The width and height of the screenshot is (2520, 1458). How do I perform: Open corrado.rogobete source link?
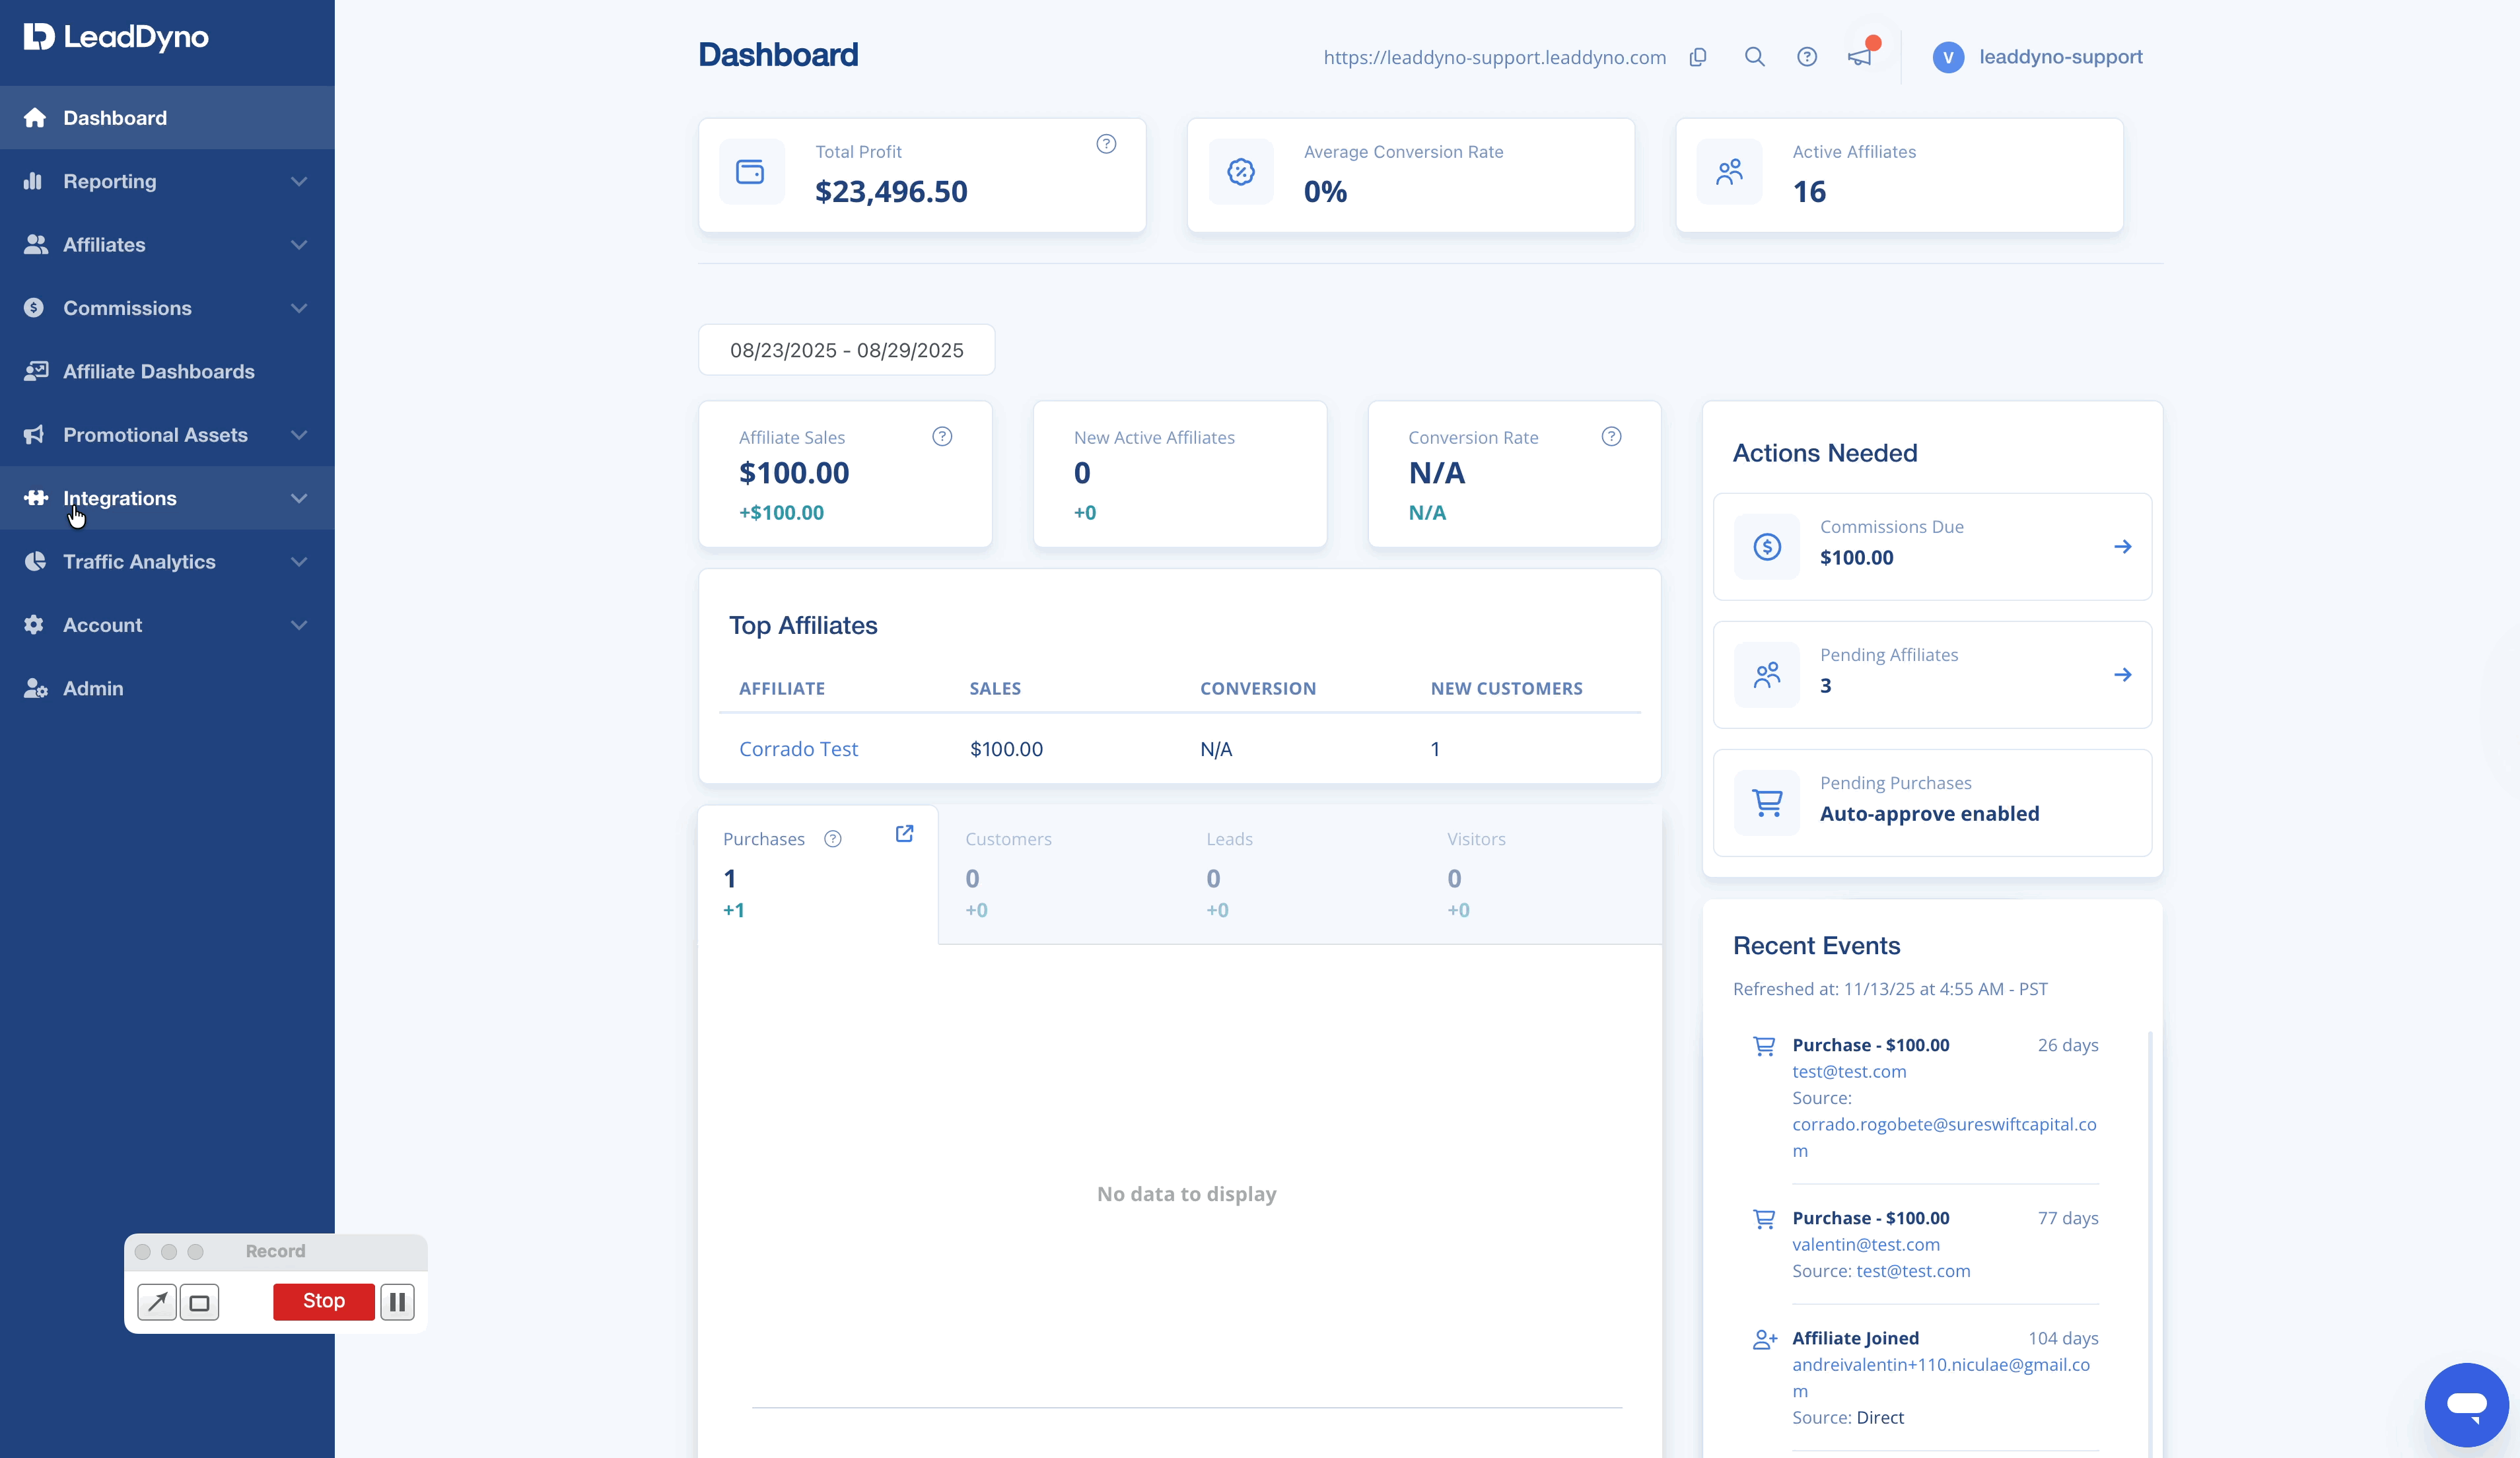pos(1944,1137)
